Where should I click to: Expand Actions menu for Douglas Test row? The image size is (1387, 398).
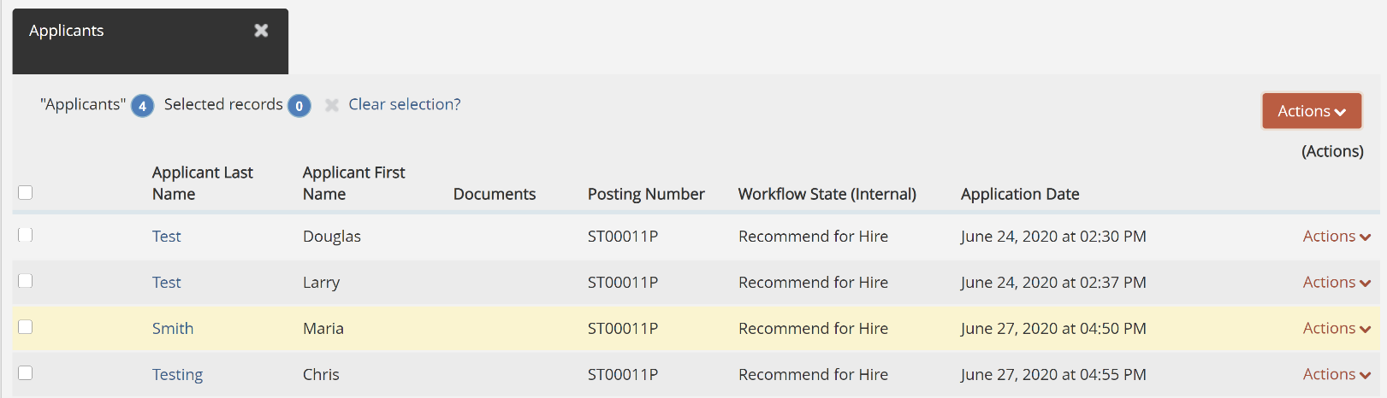pyautogui.click(x=1336, y=237)
